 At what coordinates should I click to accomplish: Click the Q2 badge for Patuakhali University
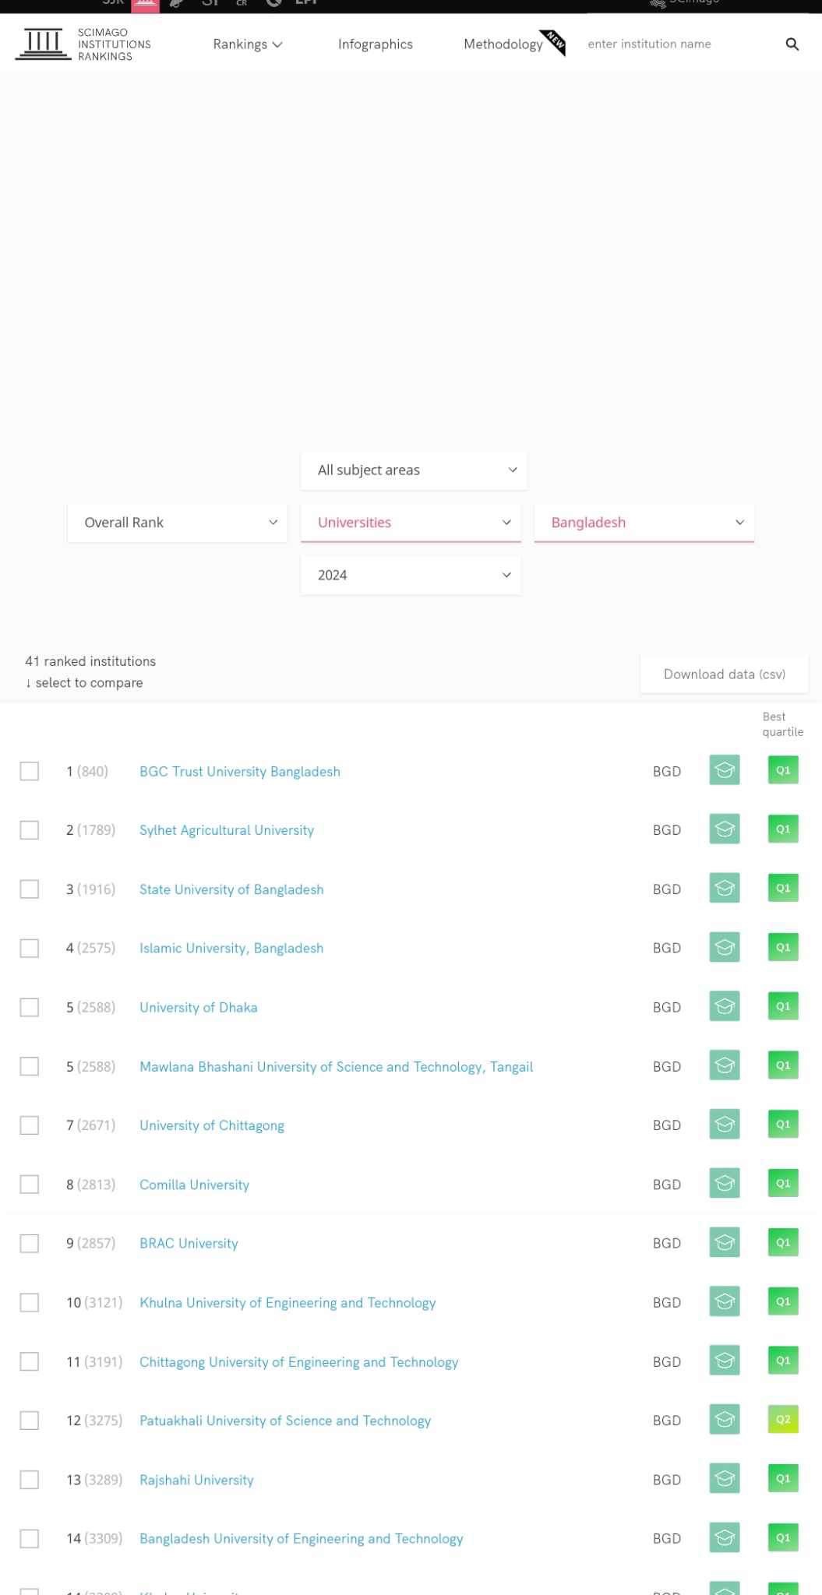783,1420
